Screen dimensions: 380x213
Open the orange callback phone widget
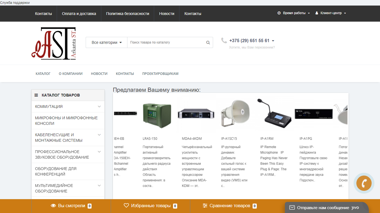(x=364, y=183)
